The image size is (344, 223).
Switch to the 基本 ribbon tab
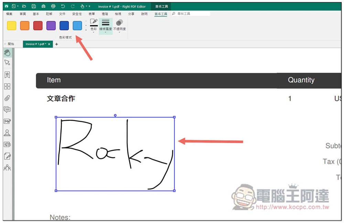point(36,14)
